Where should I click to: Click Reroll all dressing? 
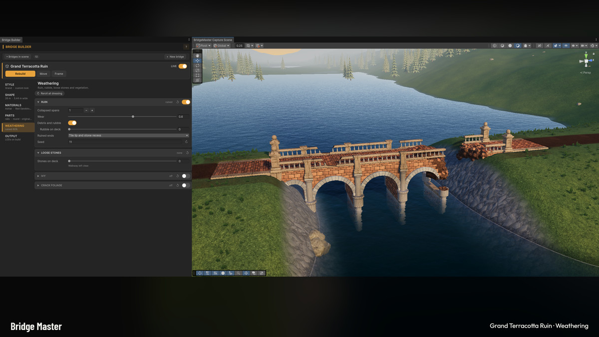(x=50, y=93)
